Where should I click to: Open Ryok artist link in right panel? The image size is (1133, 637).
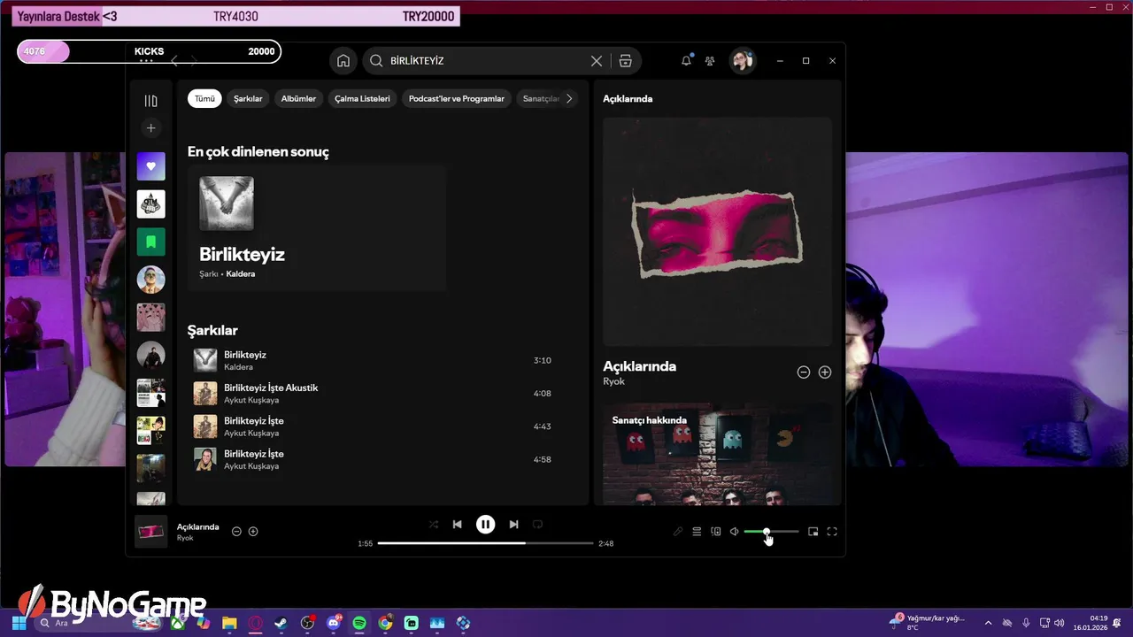pos(613,381)
